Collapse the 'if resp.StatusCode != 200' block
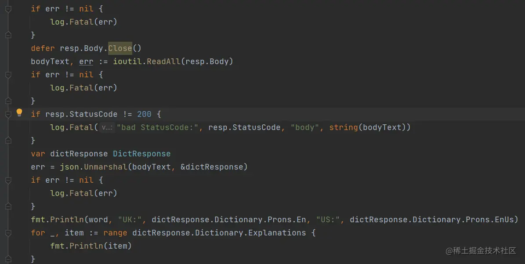 8,115
